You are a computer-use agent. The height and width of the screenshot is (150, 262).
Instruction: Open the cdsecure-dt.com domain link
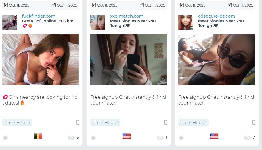tap(217, 16)
